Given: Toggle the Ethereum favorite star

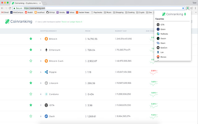Looking at the screenshot, I should click(x=31, y=50).
